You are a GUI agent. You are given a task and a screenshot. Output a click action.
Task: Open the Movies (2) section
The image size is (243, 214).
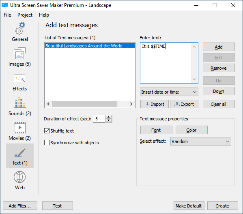[x=20, y=131]
